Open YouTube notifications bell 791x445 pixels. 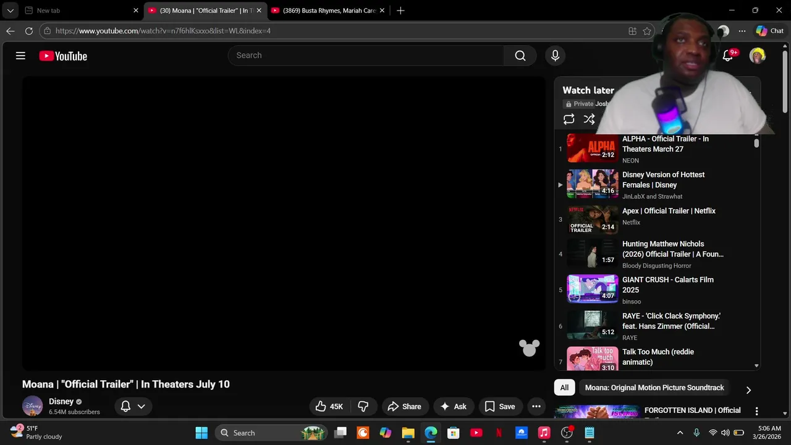(728, 56)
